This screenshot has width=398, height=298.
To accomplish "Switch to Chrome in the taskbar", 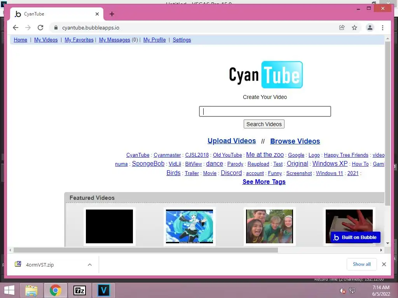I will tap(56, 290).
